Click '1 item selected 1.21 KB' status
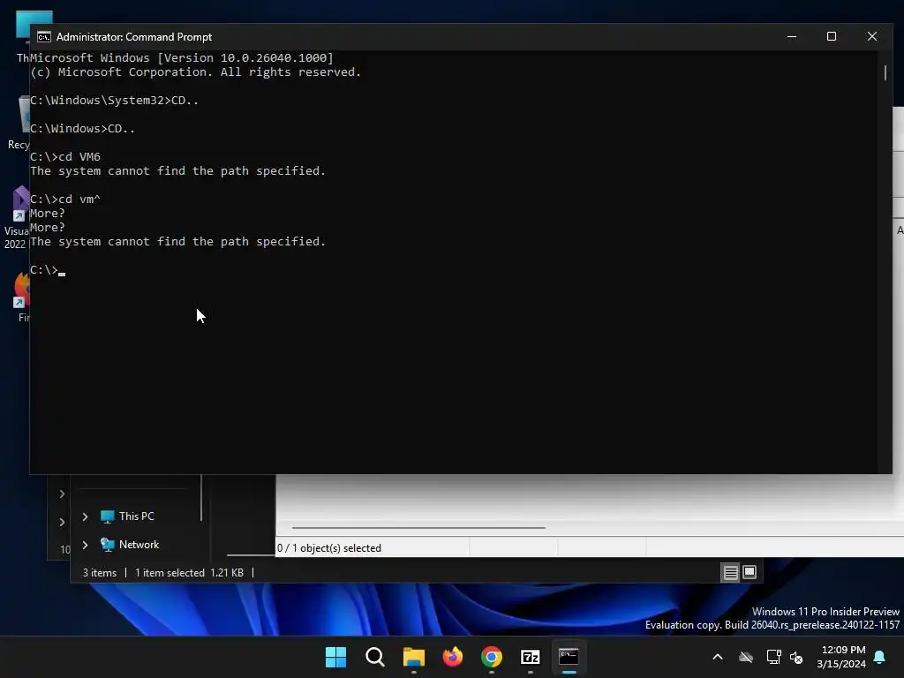The height and width of the screenshot is (678, 904). tap(189, 573)
